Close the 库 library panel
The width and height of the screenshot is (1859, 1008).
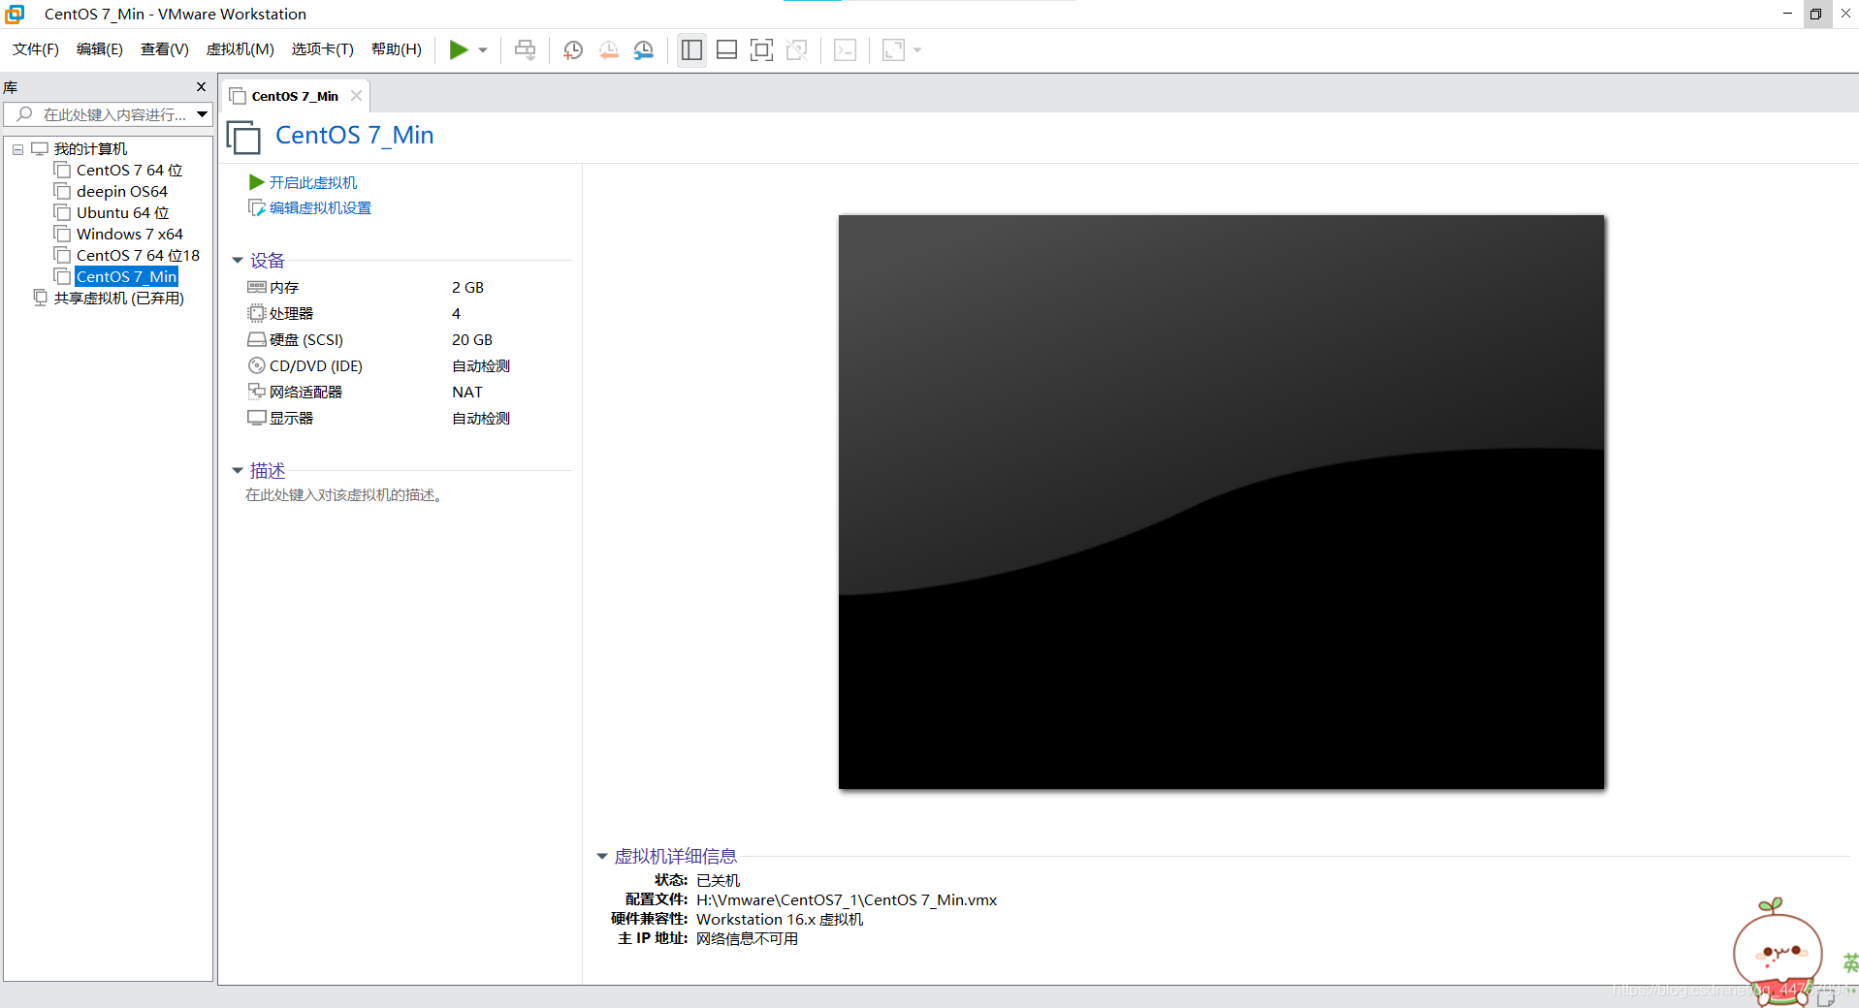click(201, 87)
